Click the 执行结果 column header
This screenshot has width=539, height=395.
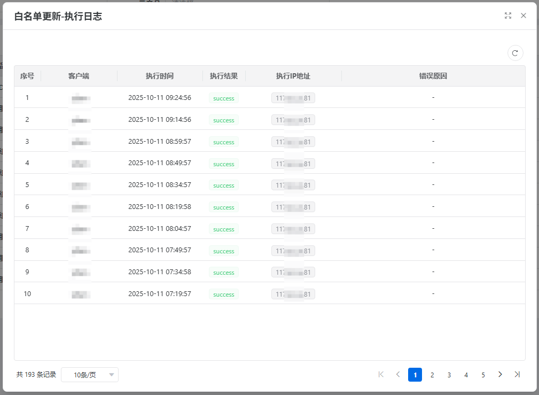pyautogui.click(x=224, y=76)
